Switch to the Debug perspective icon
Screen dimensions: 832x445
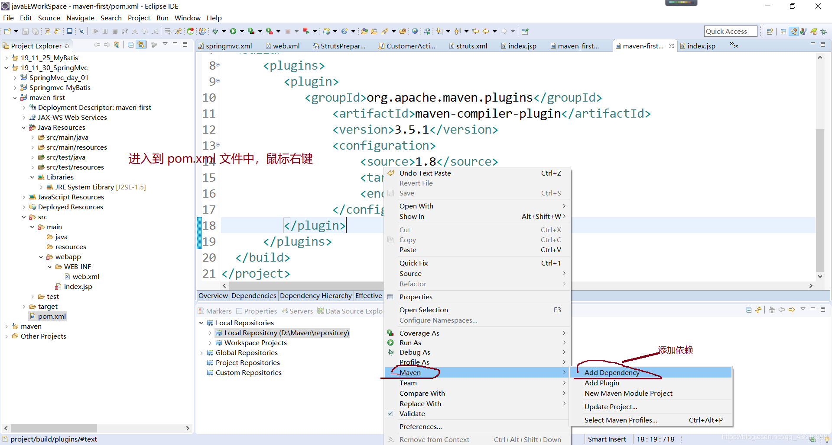point(824,32)
